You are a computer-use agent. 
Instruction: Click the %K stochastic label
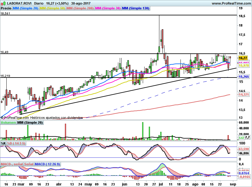click(3, 143)
